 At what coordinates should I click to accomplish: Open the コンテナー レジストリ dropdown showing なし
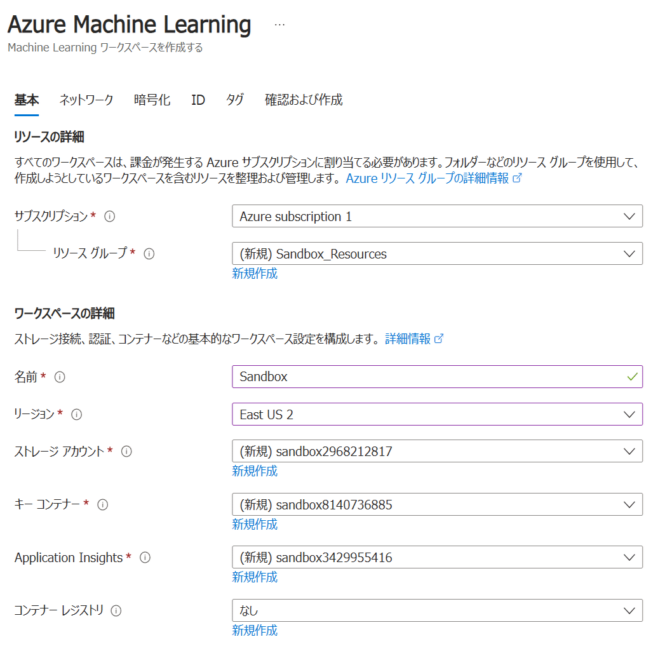pyautogui.click(x=437, y=610)
